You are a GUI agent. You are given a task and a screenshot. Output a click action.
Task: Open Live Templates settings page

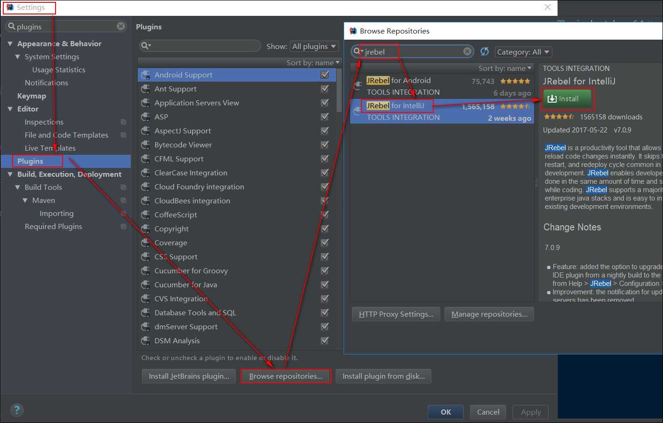point(50,148)
